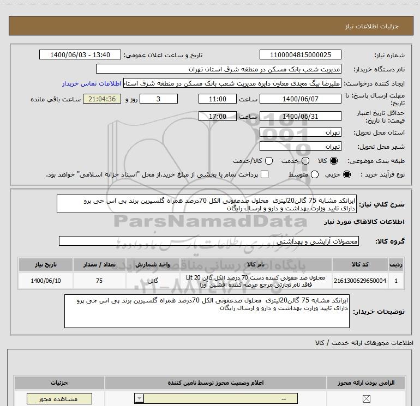Click the price validity date 1400/06/31

(x=300, y=117)
